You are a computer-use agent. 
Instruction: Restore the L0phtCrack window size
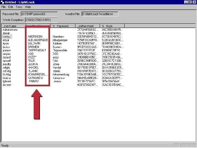190,2
